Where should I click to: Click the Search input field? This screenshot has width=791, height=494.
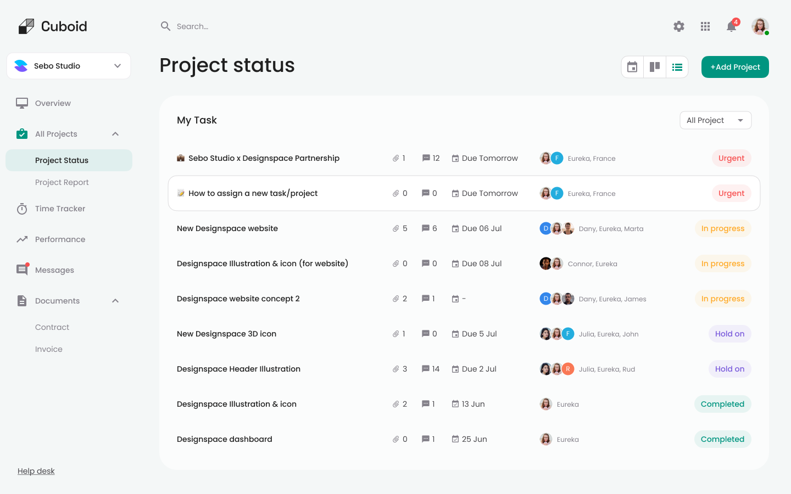click(x=220, y=26)
